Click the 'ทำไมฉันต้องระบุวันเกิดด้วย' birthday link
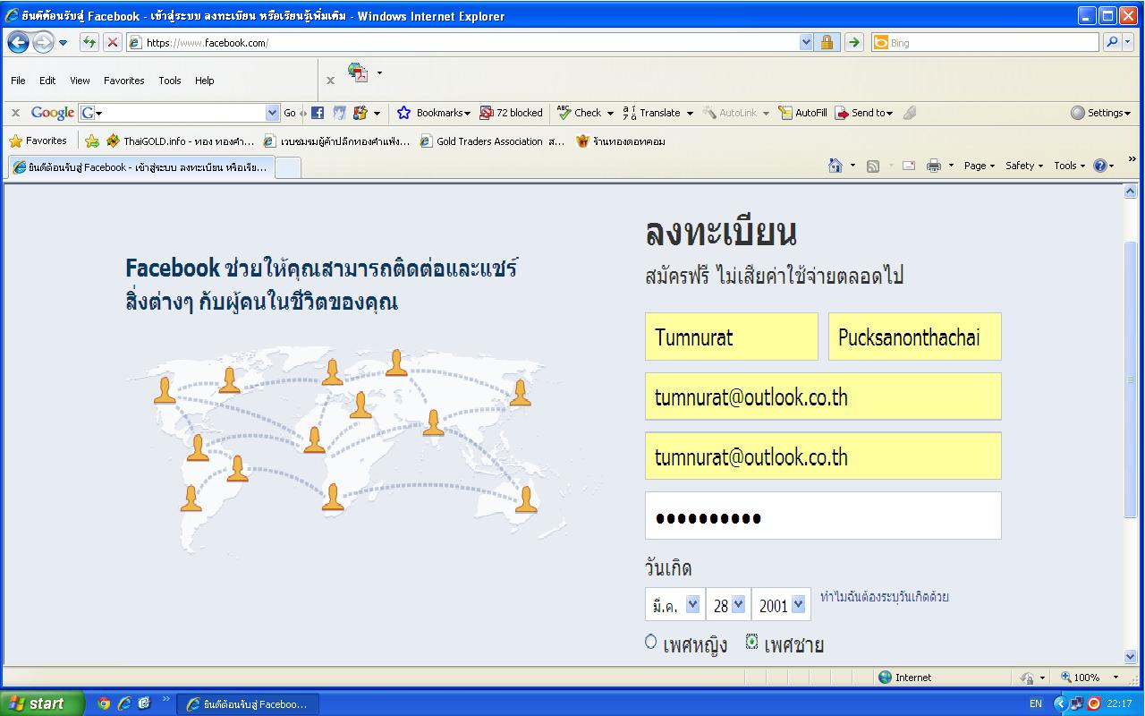Screen dimensions: 1145x716 click(x=885, y=597)
